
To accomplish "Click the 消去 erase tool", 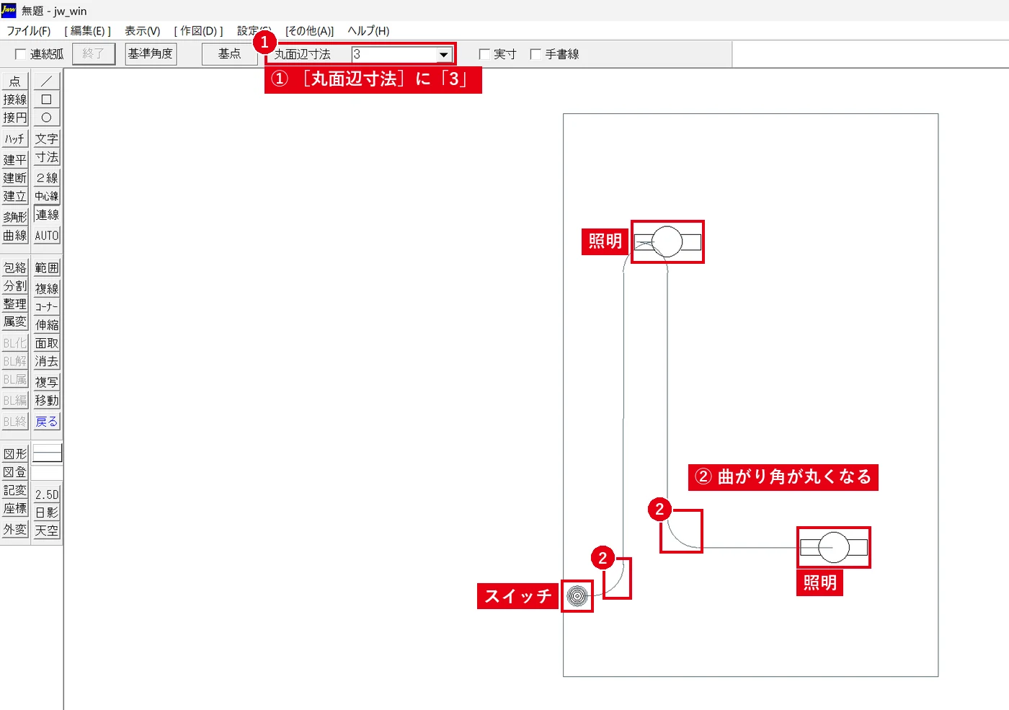I will pyautogui.click(x=46, y=361).
